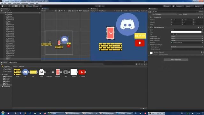Select the Discord ds texture thumbnail
The height and width of the screenshot is (115, 204).
pos(25,72)
